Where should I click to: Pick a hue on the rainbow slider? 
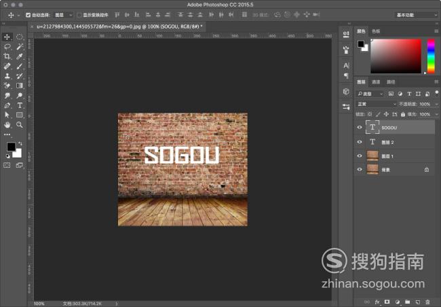tap(431, 56)
